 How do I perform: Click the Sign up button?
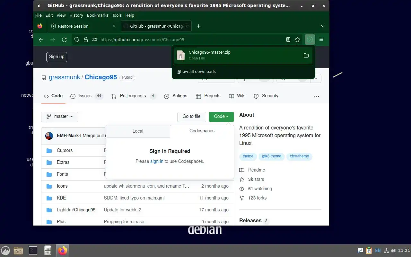[57, 57]
